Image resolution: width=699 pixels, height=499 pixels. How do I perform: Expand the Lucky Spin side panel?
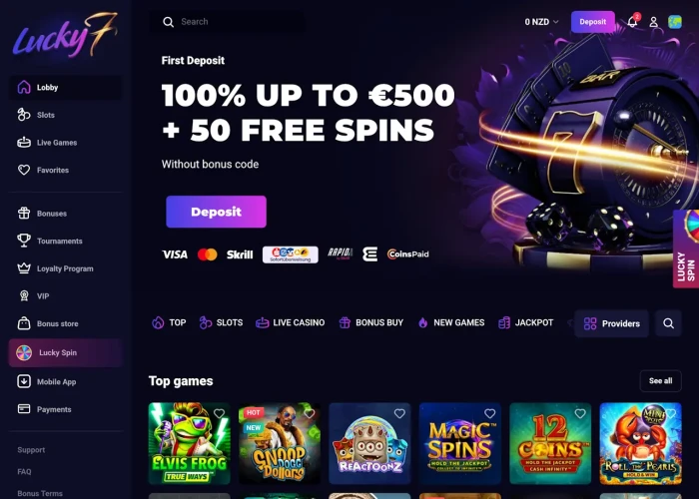[686, 249]
